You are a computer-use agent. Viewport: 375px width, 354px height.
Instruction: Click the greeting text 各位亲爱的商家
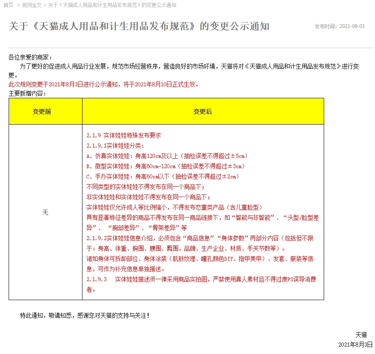point(30,57)
